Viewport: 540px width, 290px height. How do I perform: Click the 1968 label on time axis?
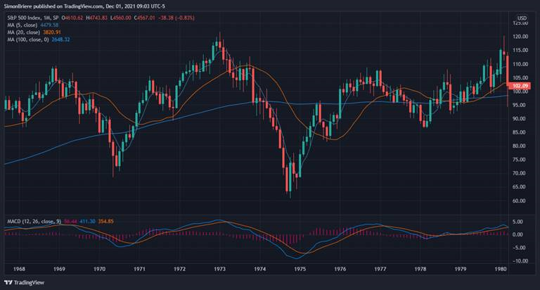(19, 269)
